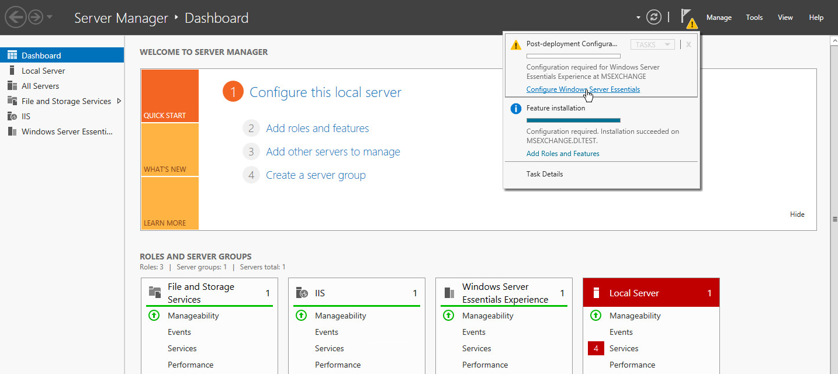Screen dimensions: 838x374
Task: Open the TASKS dropdown in notification
Action: (652, 44)
